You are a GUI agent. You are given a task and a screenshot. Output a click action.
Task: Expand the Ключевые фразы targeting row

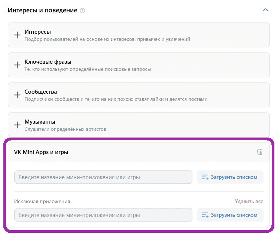point(138,65)
